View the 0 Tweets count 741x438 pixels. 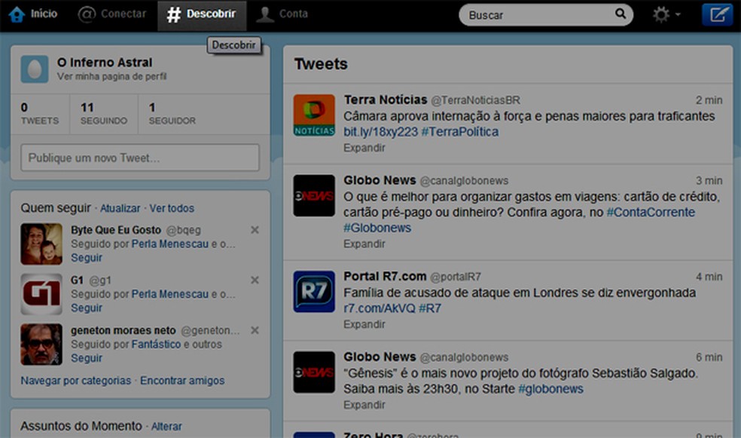coord(40,114)
